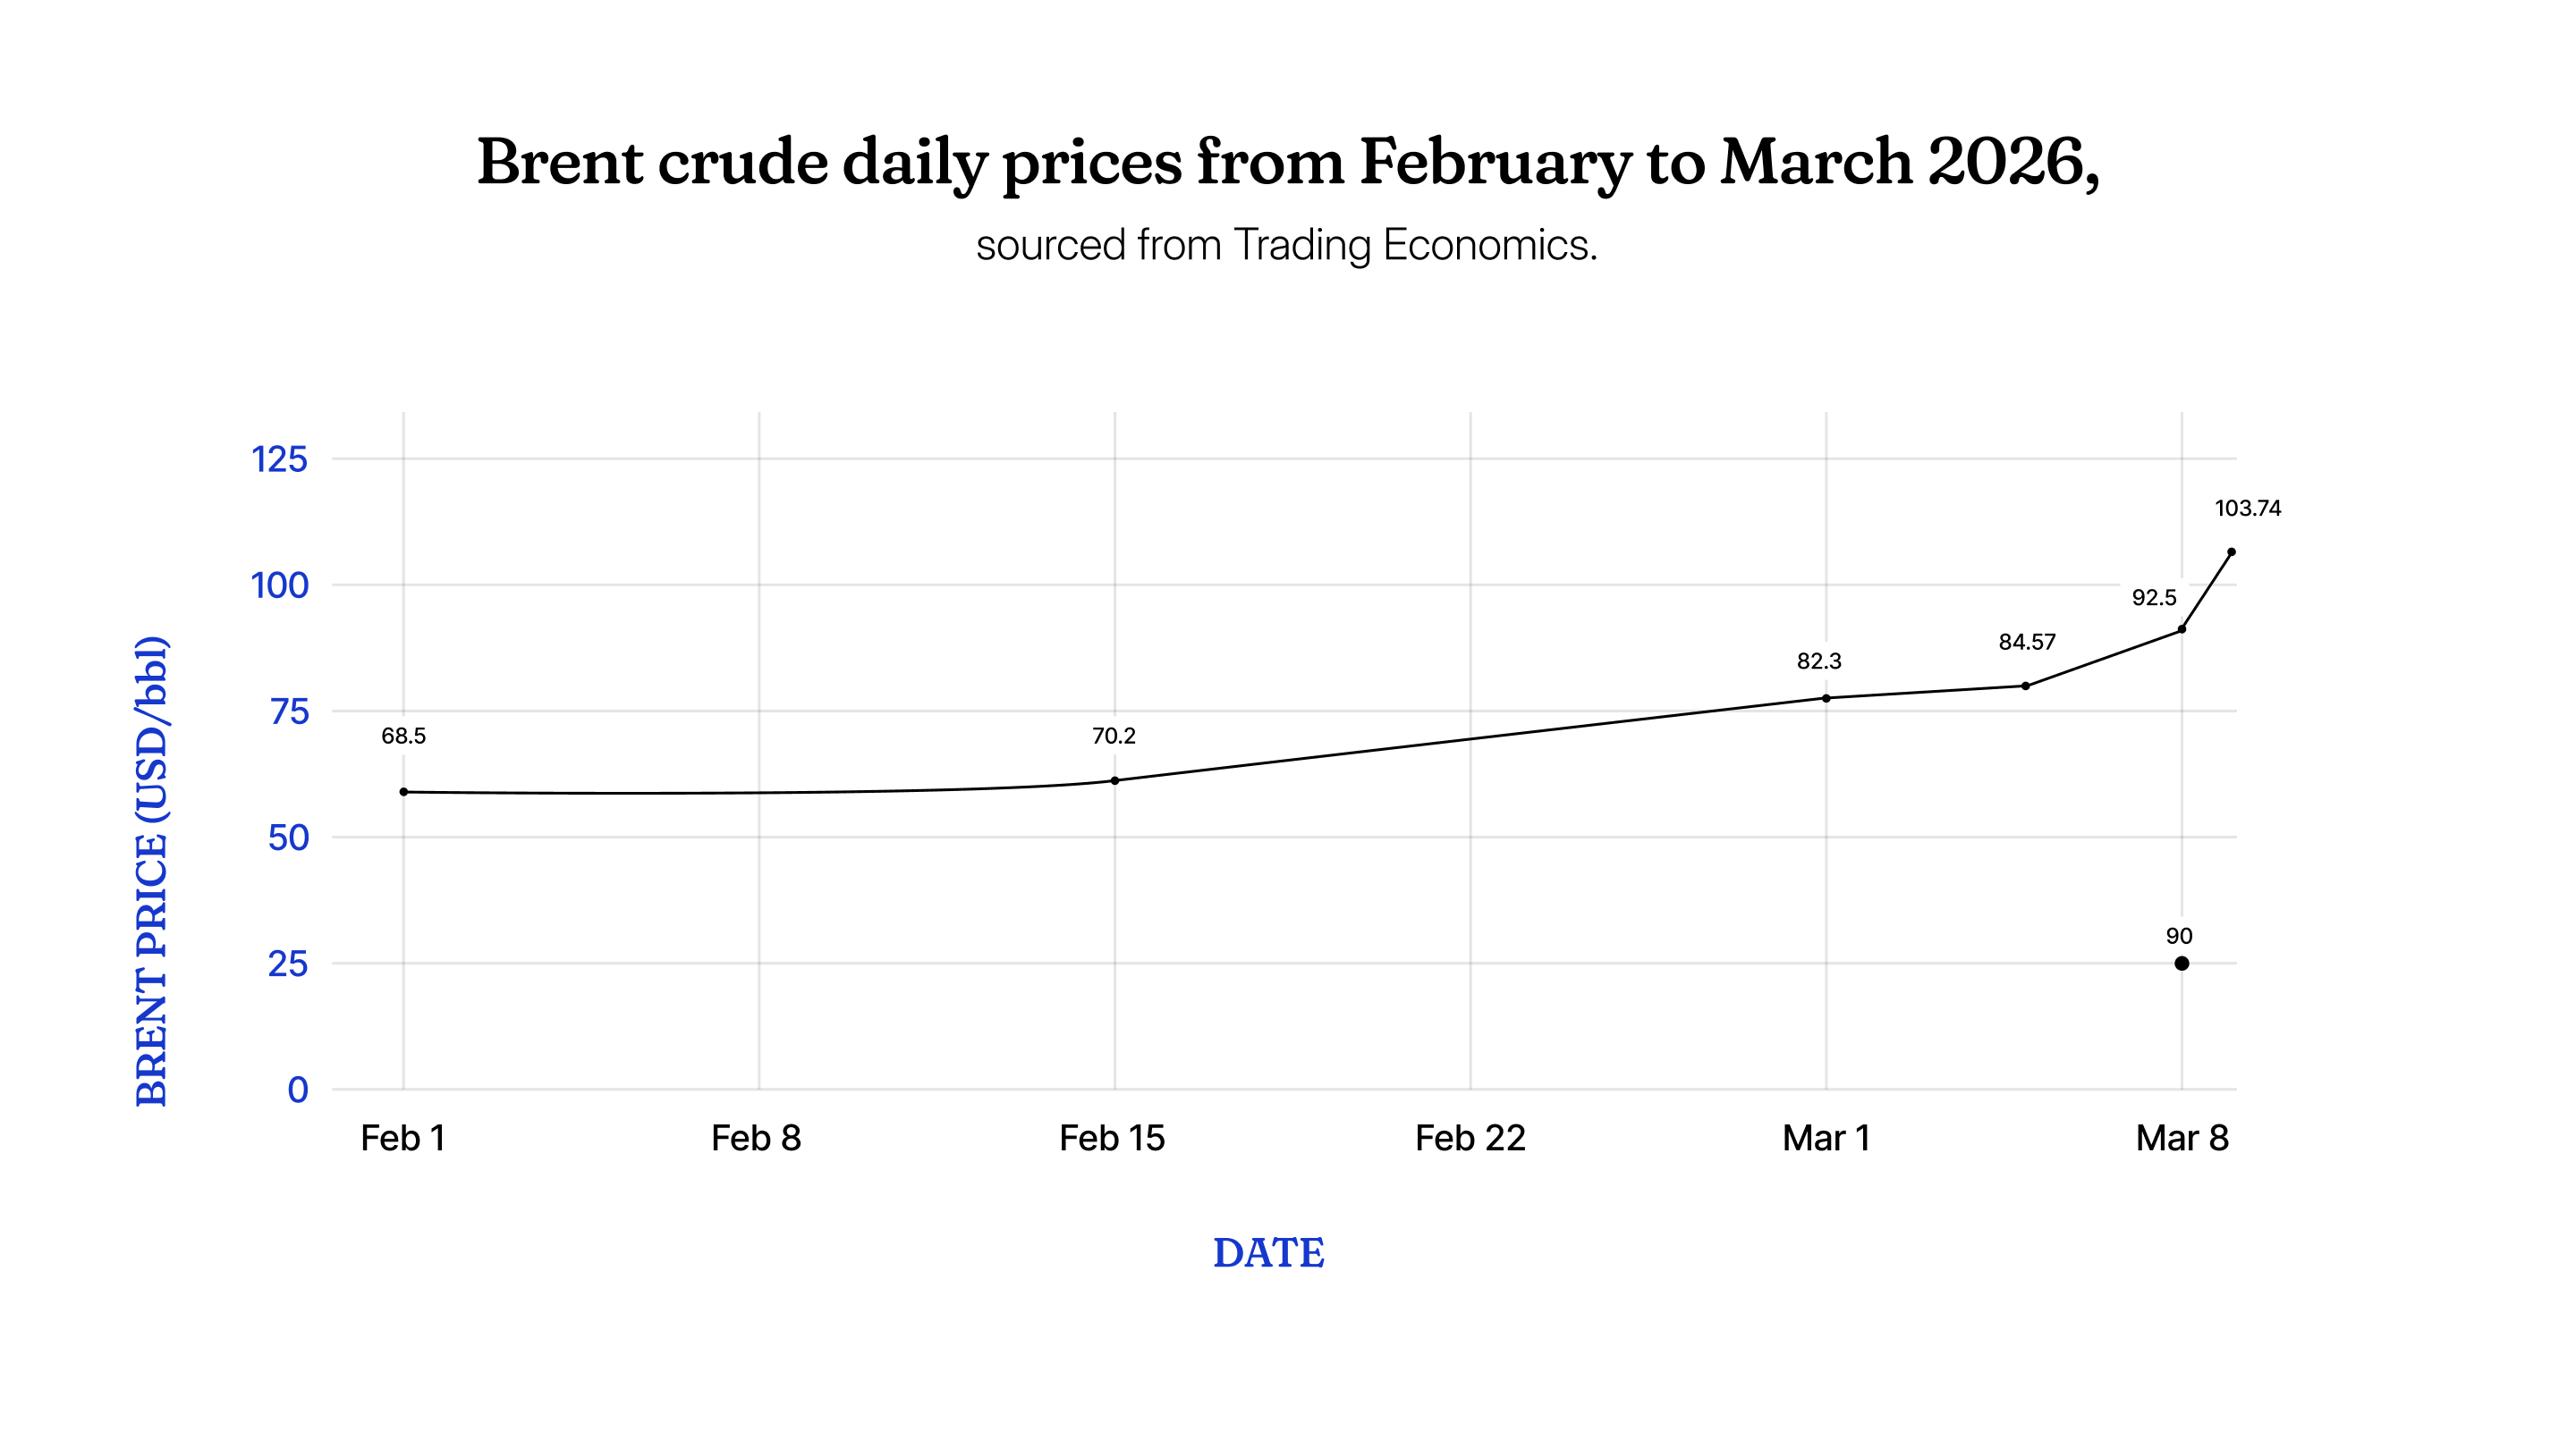
Task: Click the chart title about Brent crude prices
Action: 1288,162
